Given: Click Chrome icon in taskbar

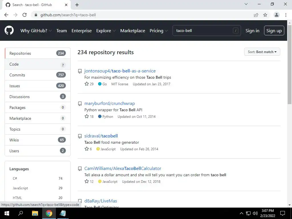Looking at the screenshot, I should (49, 213).
